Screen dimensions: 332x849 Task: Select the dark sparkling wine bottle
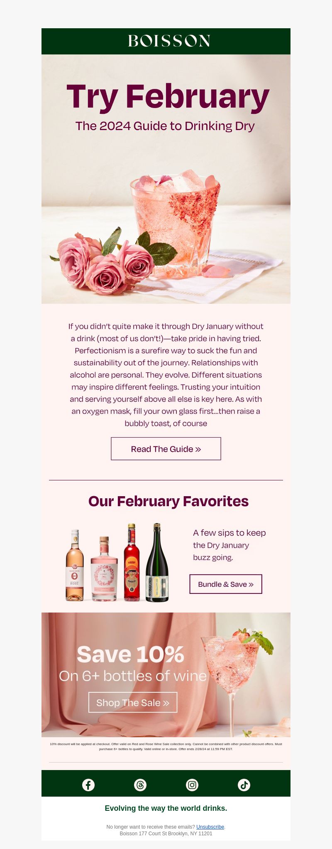point(157,562)
